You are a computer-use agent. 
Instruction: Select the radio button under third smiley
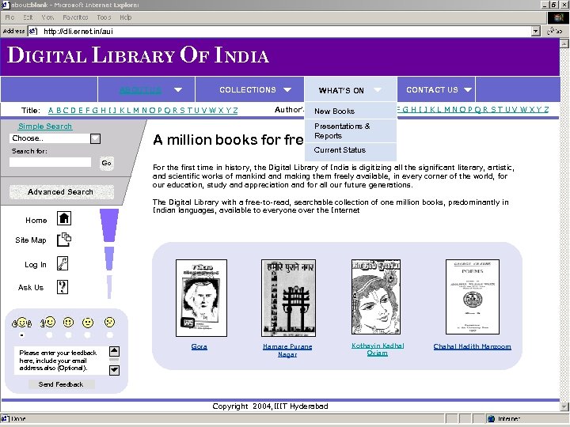pyautogui.click(x=68, y=335)
